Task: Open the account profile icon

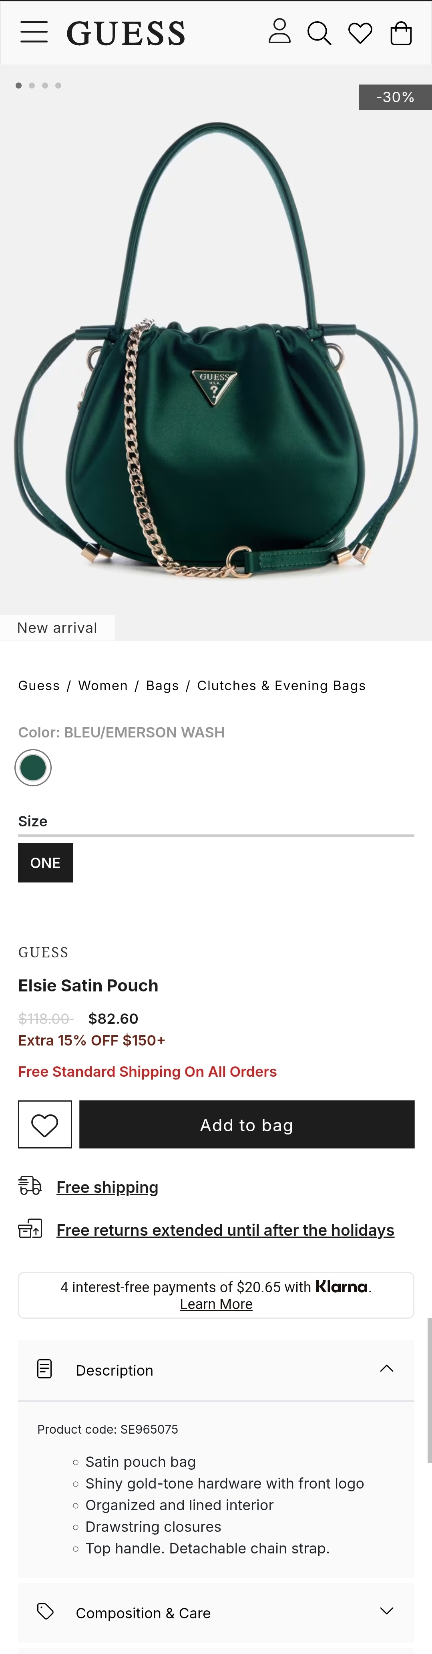Action: tap(279, 32)
